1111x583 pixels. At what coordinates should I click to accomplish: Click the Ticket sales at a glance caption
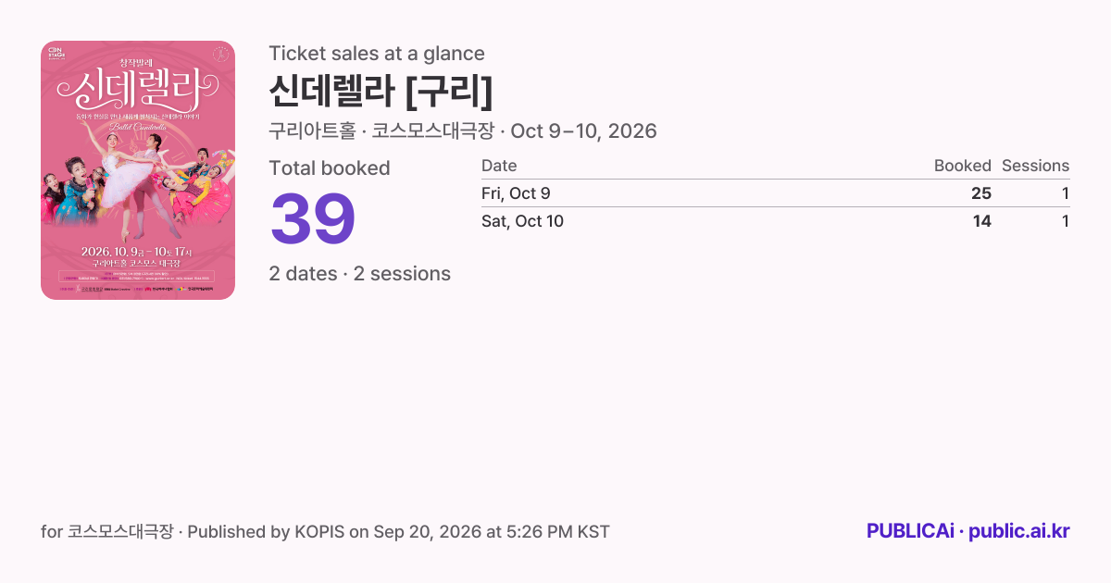click(377, 54)
